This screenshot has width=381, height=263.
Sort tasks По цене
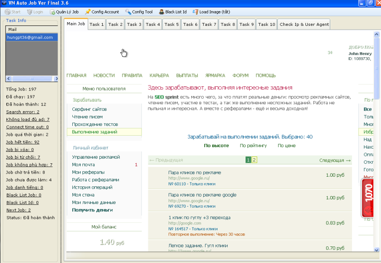(x=287, y=145)
